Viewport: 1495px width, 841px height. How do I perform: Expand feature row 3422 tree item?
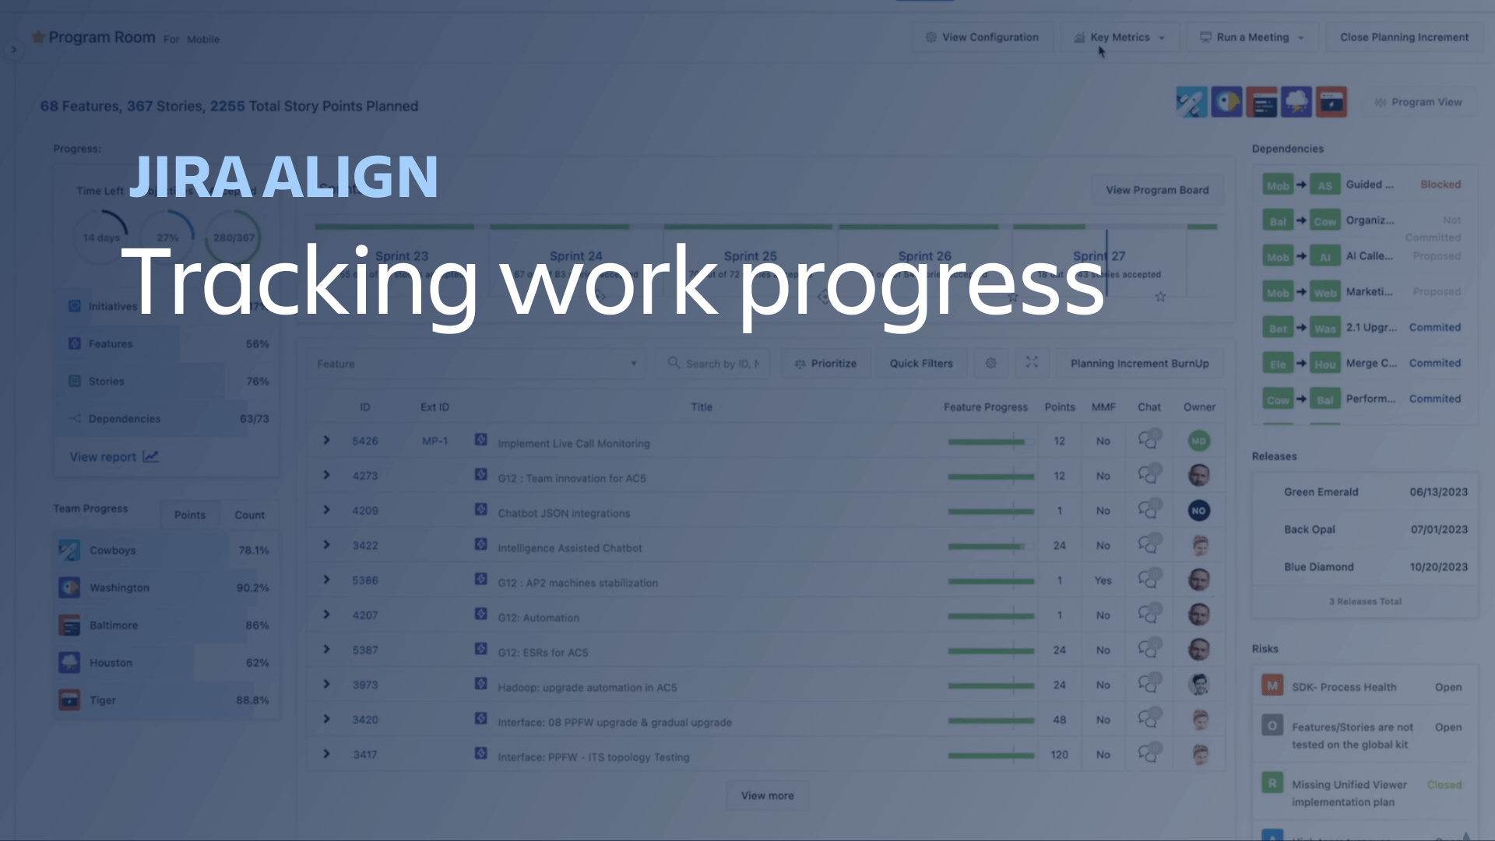click(326, 545)
